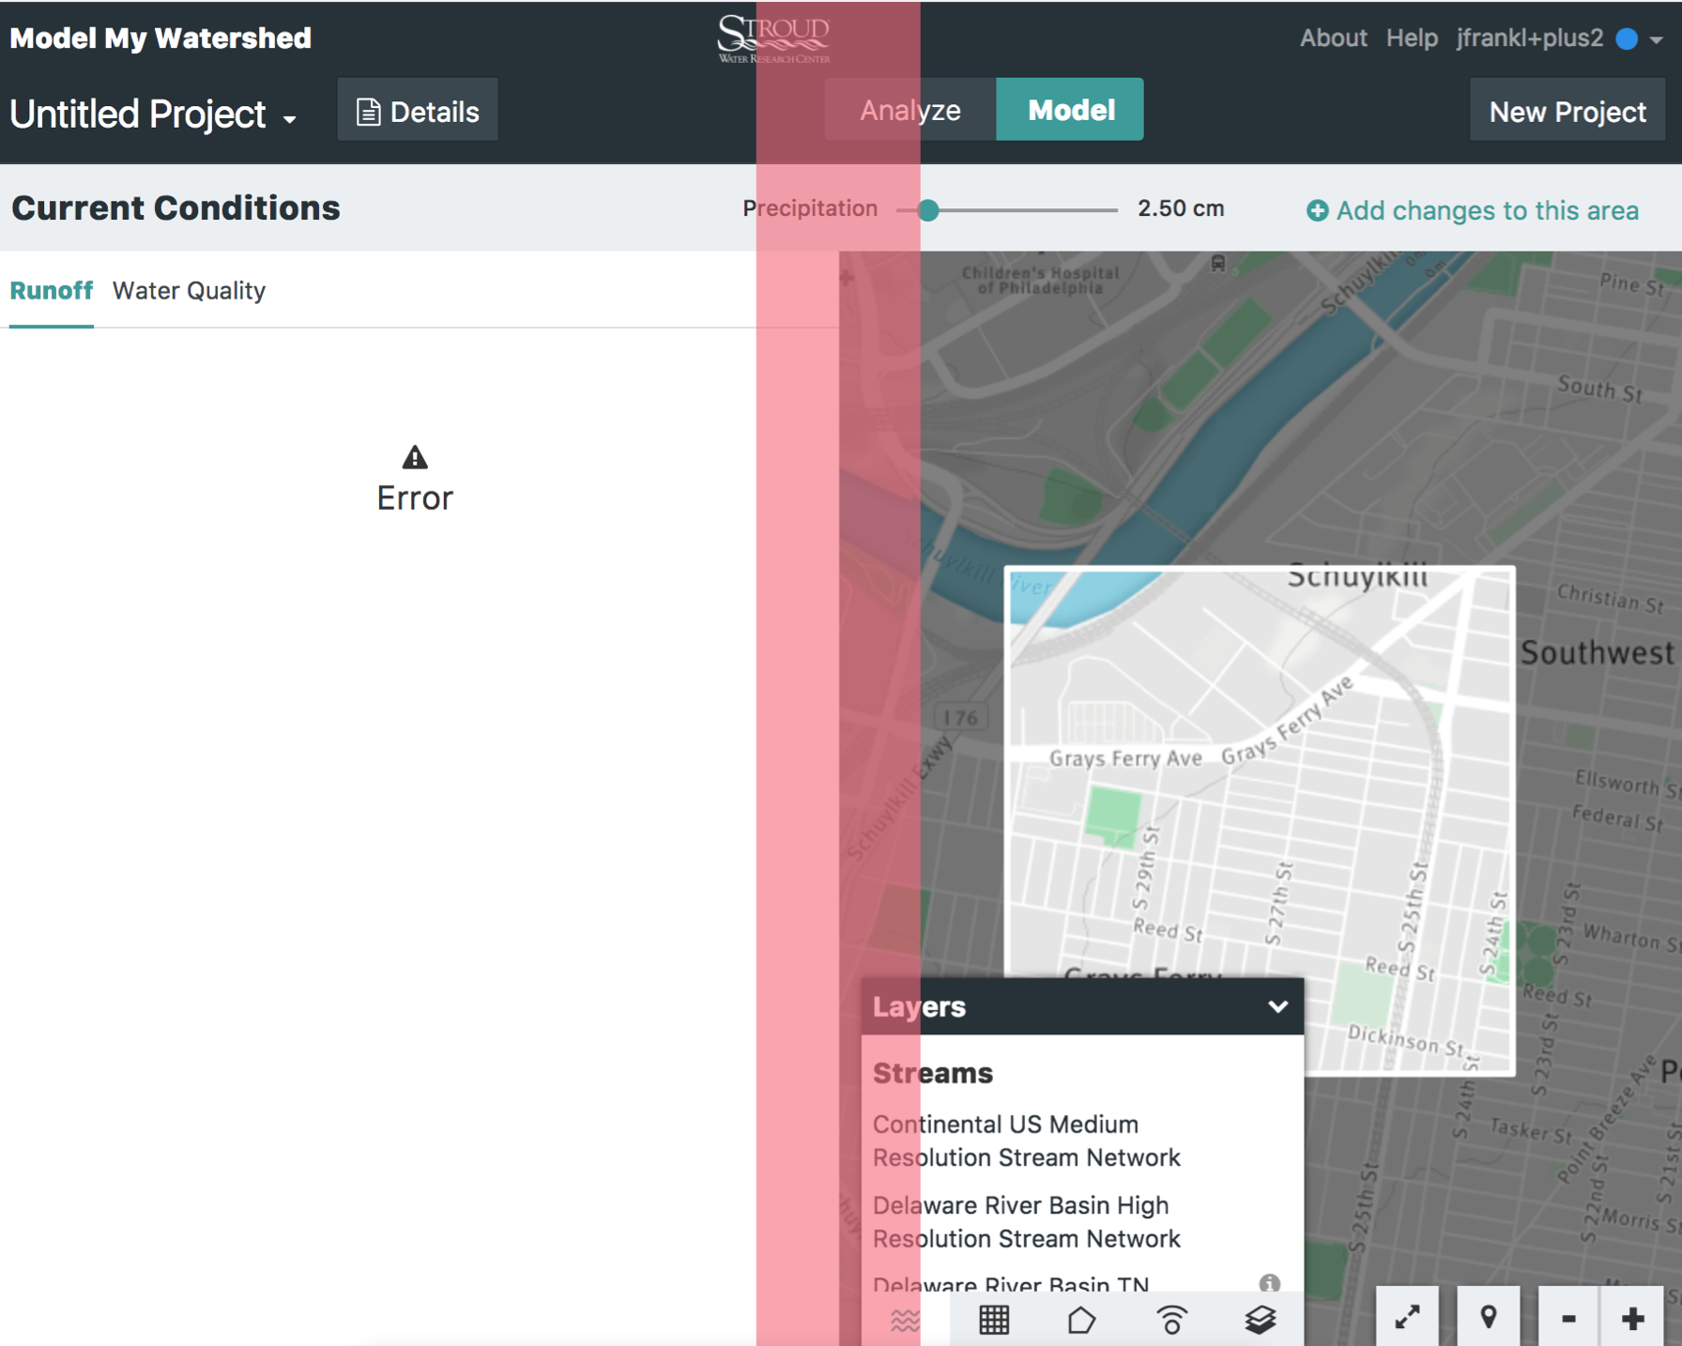Collapse the Layers panel chevron
This screenshot has width=1682, height=1346.
(x=1277, y=1006)
